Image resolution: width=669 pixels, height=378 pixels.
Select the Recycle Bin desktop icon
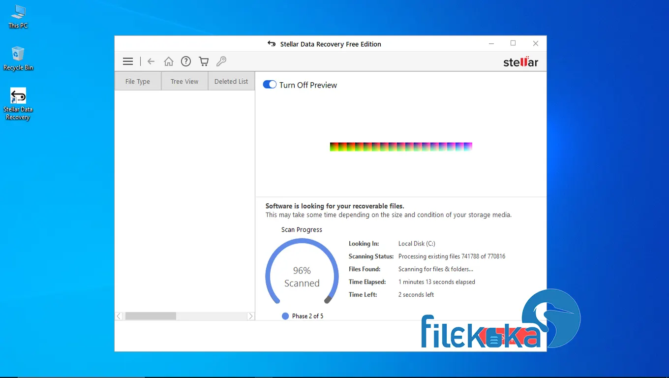click(x=18, y=59)
